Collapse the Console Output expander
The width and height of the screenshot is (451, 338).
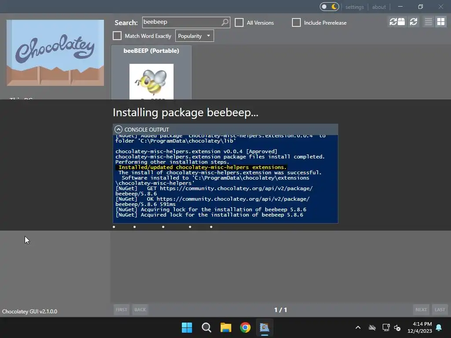tap(118, 129)
